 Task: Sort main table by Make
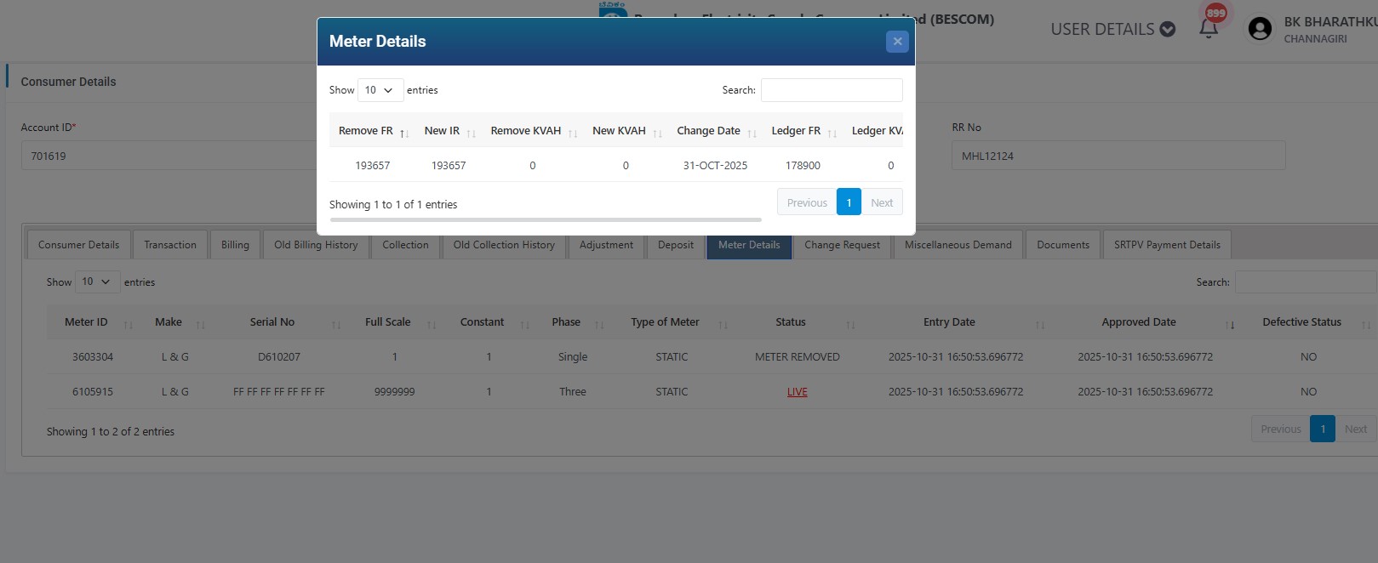click(x=174, y=322)
